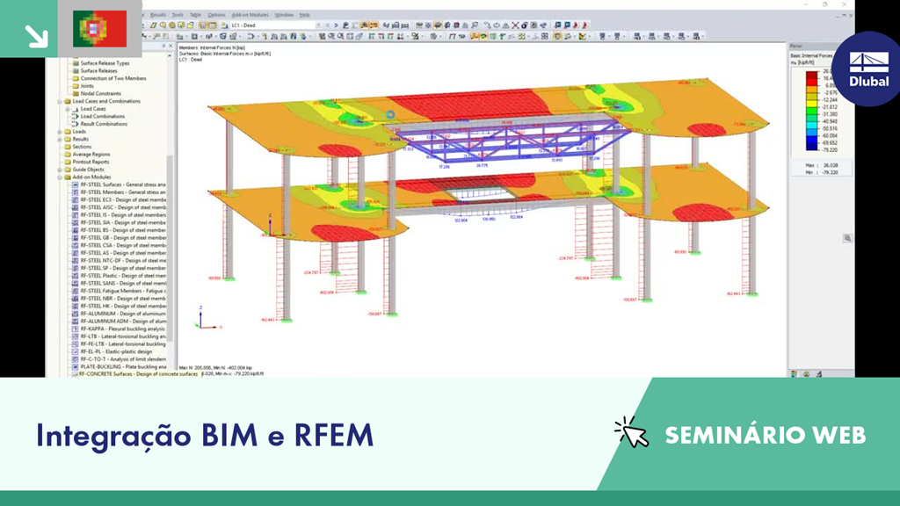This screenshot has height=506, width=900.
Task: Select Result Combinations tree item
Action: 104,124
